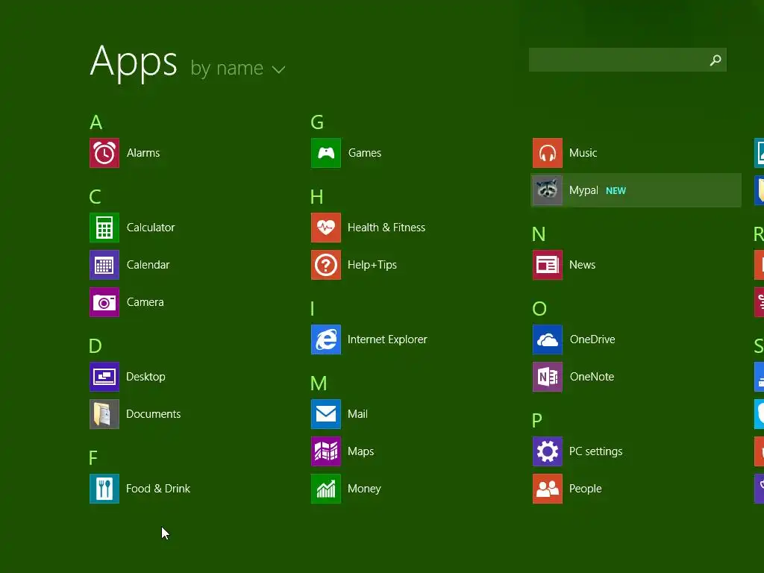Click the letter O group header
This screenshot has height=573, width=764.
point(539,309)
